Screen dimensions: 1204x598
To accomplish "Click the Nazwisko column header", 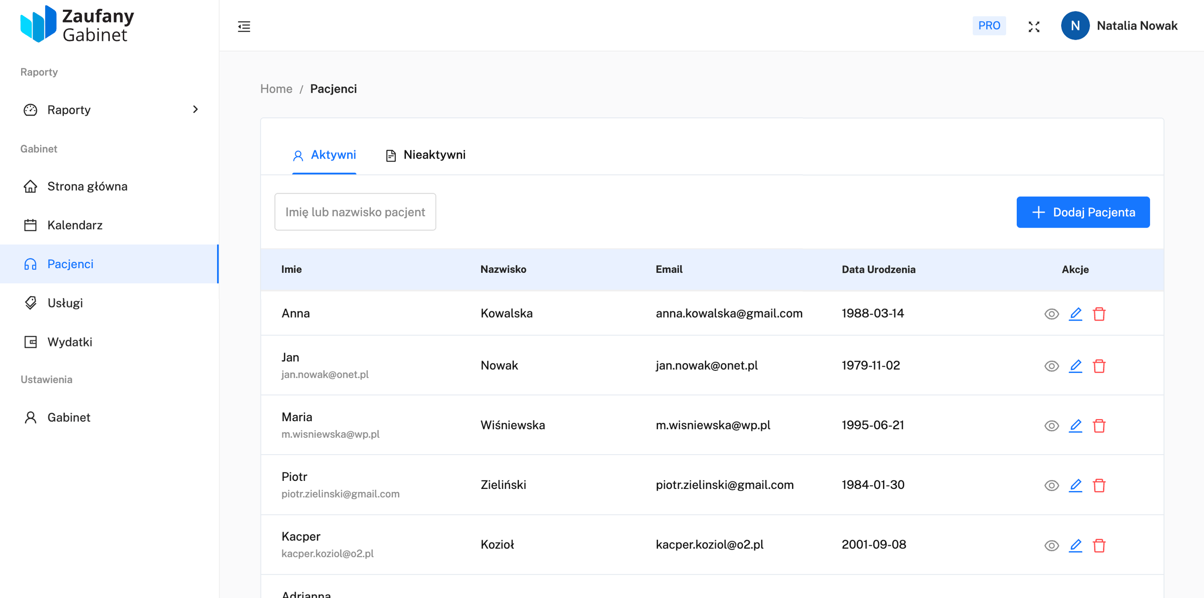I will (x=503, y=269).
